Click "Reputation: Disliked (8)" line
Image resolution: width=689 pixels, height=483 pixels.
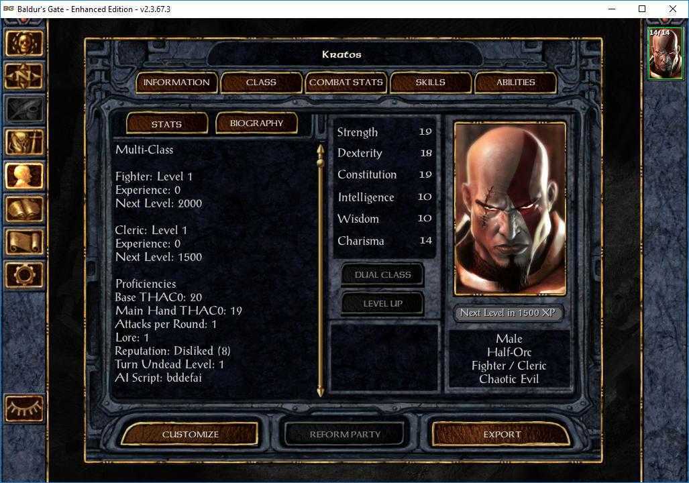(x=172, y=351)
